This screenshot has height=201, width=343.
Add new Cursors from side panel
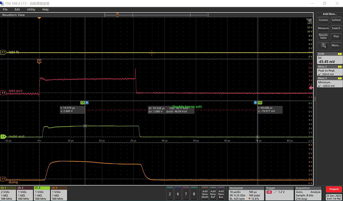click(x=323, y=20)
